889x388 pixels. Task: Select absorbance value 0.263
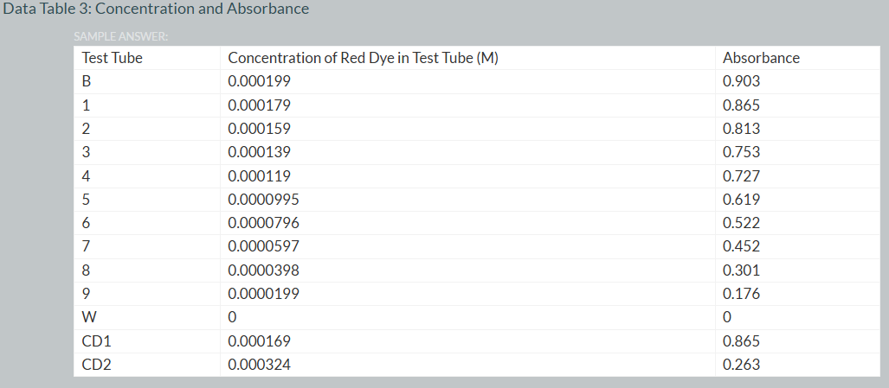[741, 365]
